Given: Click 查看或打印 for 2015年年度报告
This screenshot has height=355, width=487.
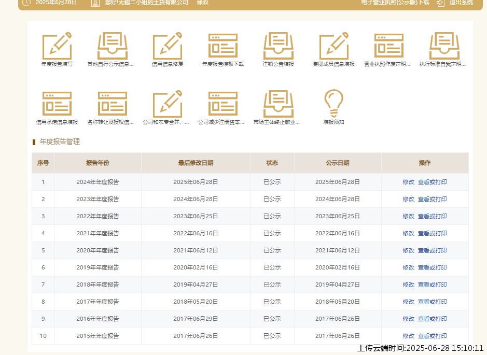Looking at the screenshot, I should tap(433, 335).
